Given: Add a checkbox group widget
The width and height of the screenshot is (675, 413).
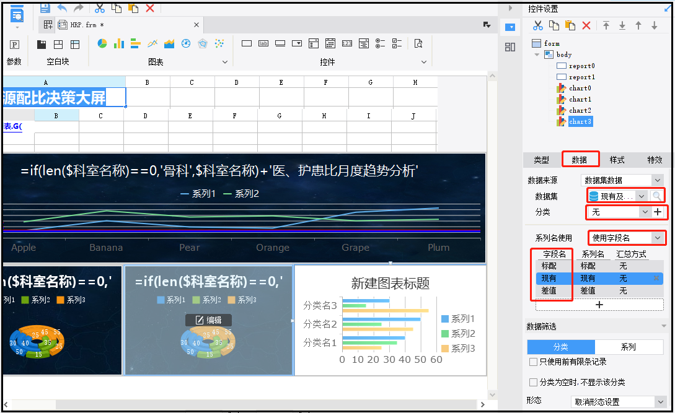Looking at the screenshot, I should [x=397, y=43].
